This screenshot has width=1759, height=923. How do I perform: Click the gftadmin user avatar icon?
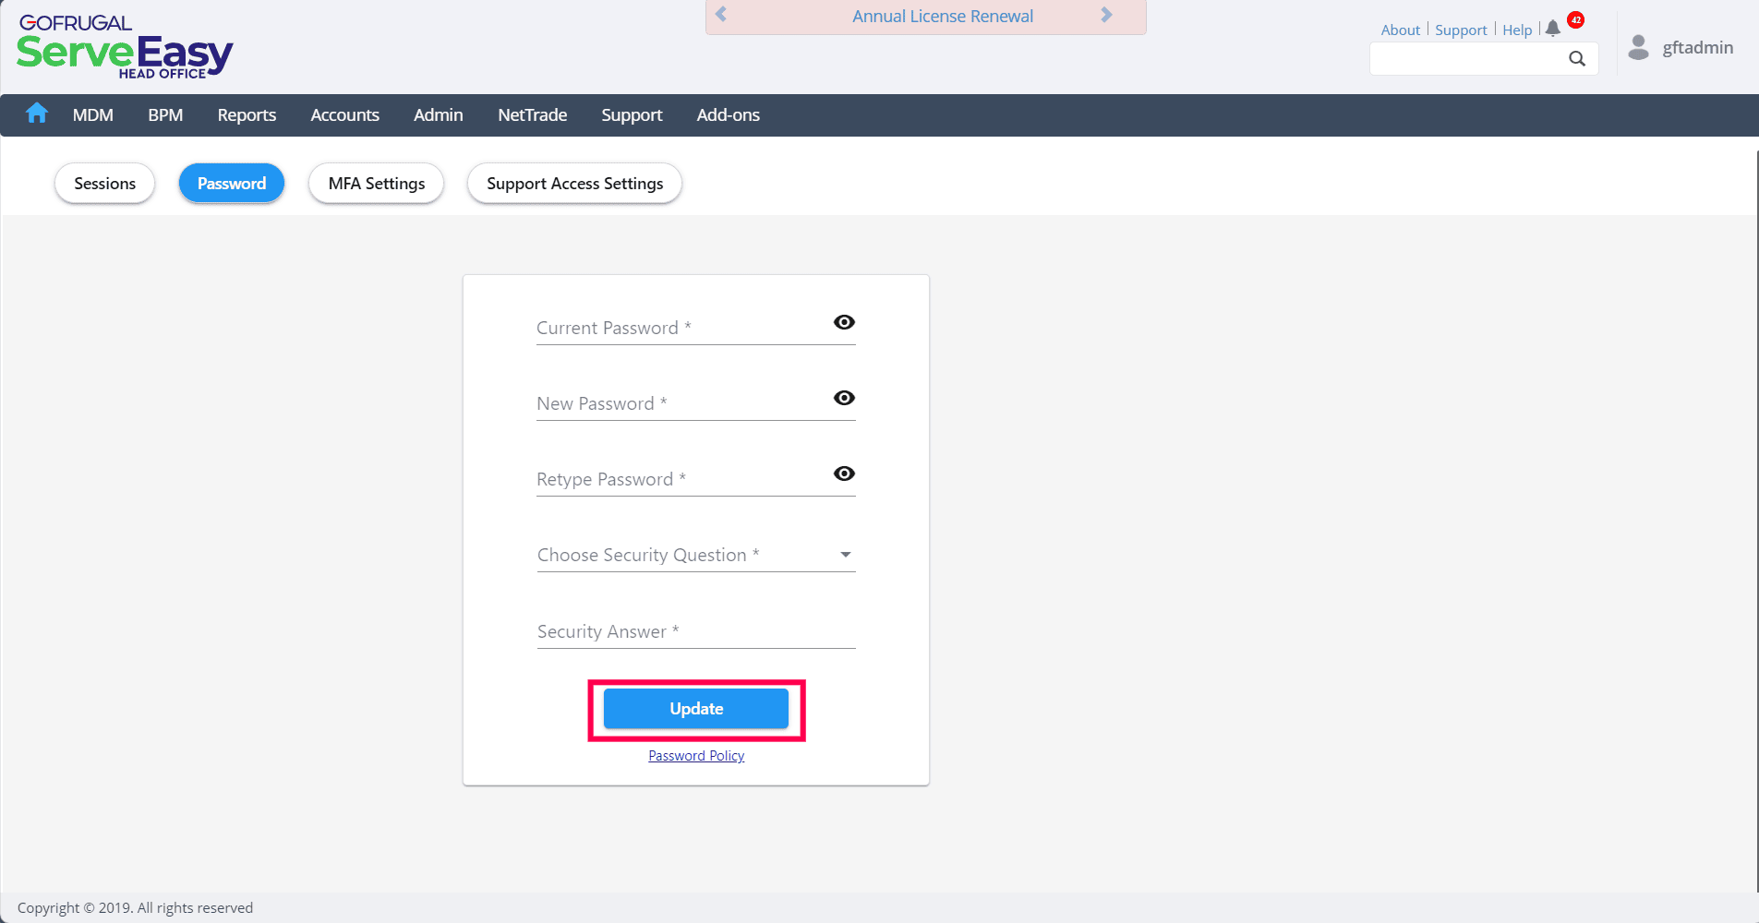(x=1638, y=47)
